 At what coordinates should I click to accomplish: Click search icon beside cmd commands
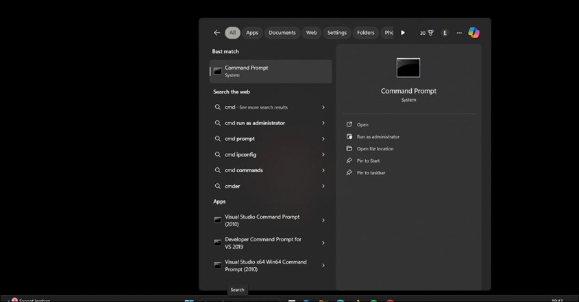[x=218, y=170]
